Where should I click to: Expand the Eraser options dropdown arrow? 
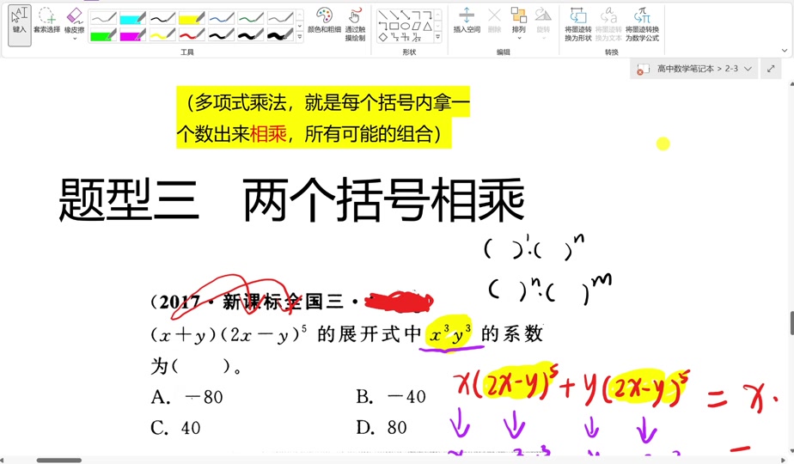coord(75,39)
